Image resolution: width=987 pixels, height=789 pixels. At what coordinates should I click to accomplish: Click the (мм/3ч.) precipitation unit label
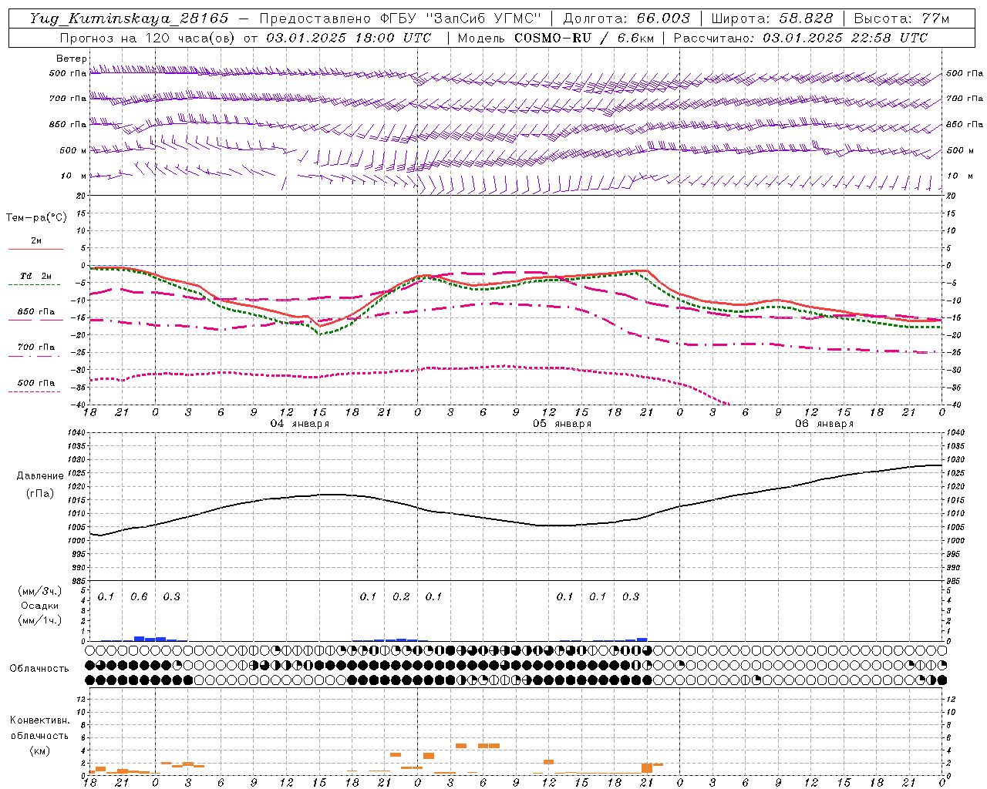39,591
